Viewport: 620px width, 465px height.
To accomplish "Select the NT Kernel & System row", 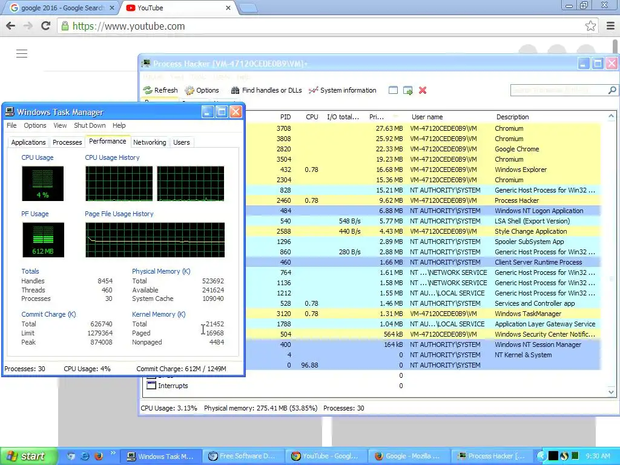I will click(422, 355).
